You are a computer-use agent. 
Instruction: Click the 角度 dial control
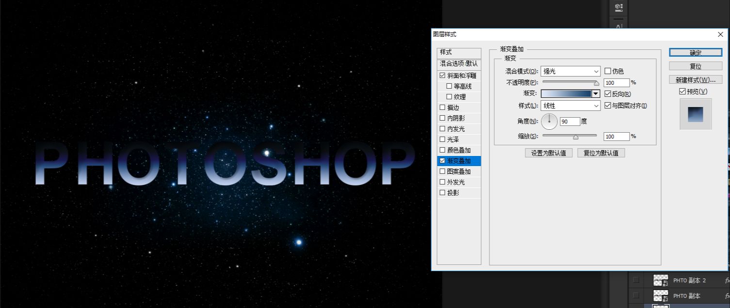point(550,122)
